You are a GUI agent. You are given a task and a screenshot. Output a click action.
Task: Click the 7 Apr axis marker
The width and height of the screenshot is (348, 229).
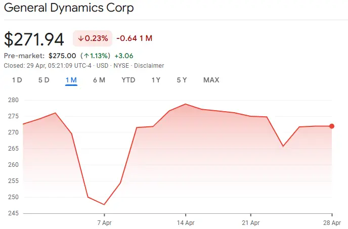[104, 222]
